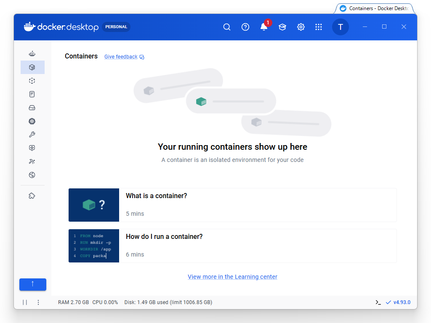Click the '5 mins' duration text

135,214
